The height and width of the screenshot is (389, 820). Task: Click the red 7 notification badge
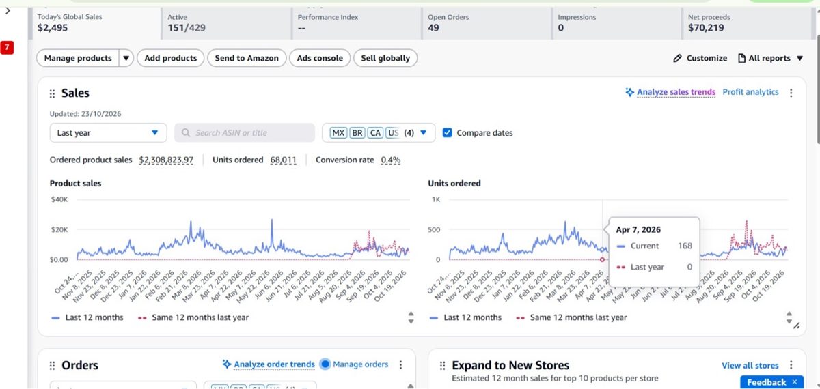(x=7, y=47)
